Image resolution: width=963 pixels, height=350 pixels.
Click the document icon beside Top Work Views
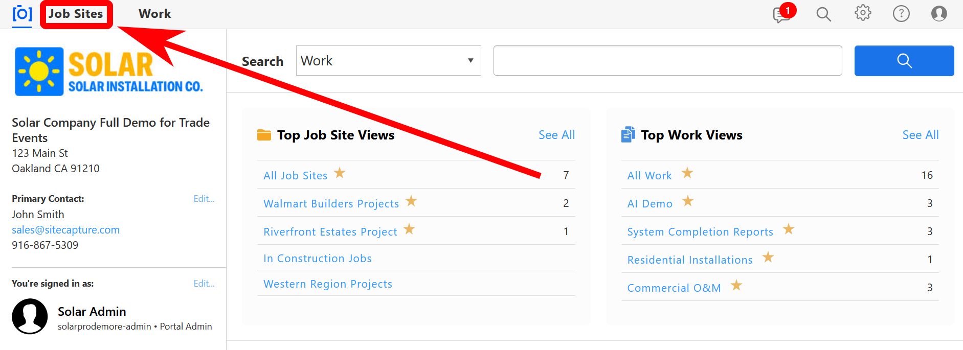tap(628, 134)
